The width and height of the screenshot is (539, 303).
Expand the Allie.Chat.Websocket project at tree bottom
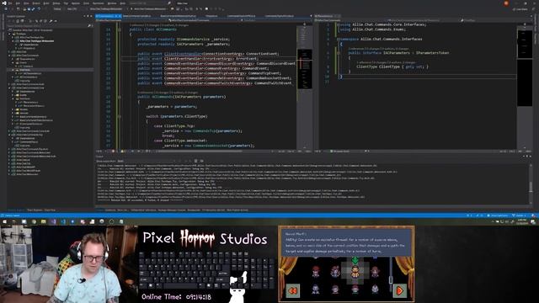pos(9,174)
